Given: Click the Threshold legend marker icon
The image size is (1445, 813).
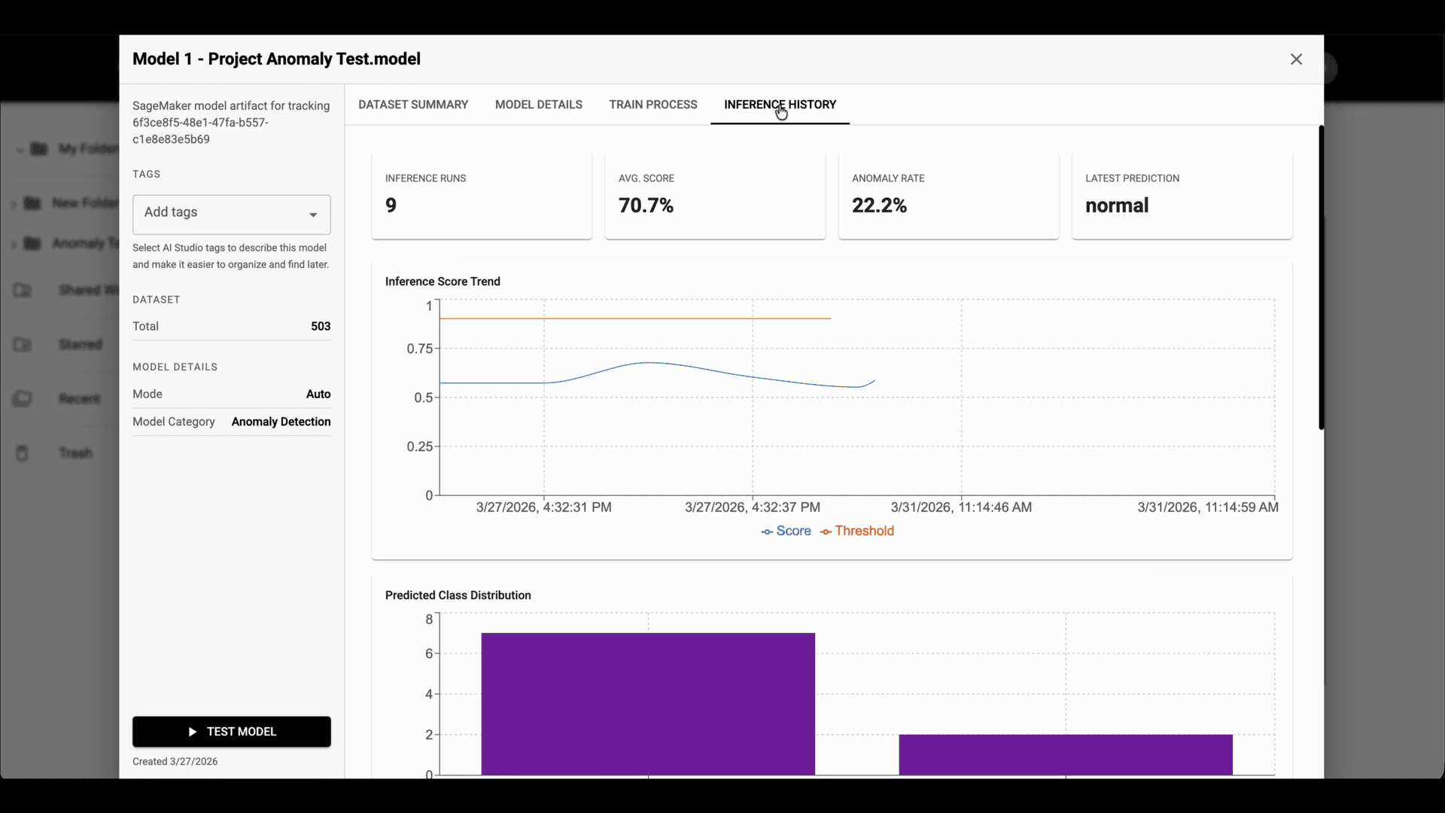Looking at the screenshot, I should coord(826,532).
